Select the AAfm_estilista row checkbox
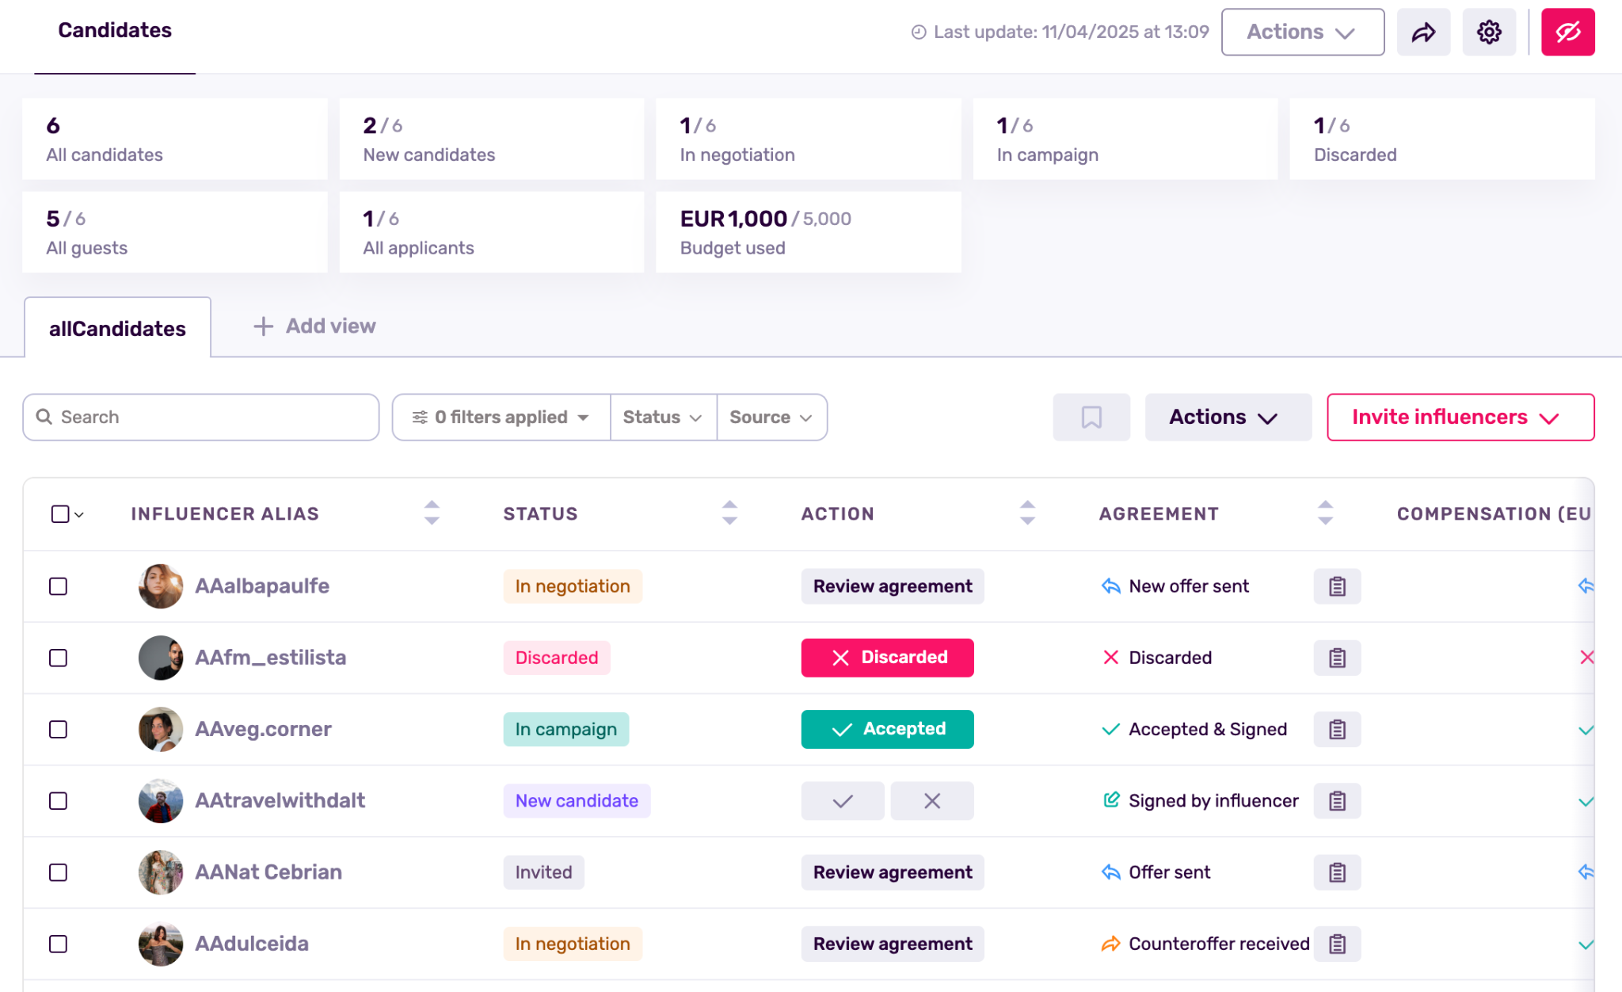The image size is (1622, 992). 58,658
